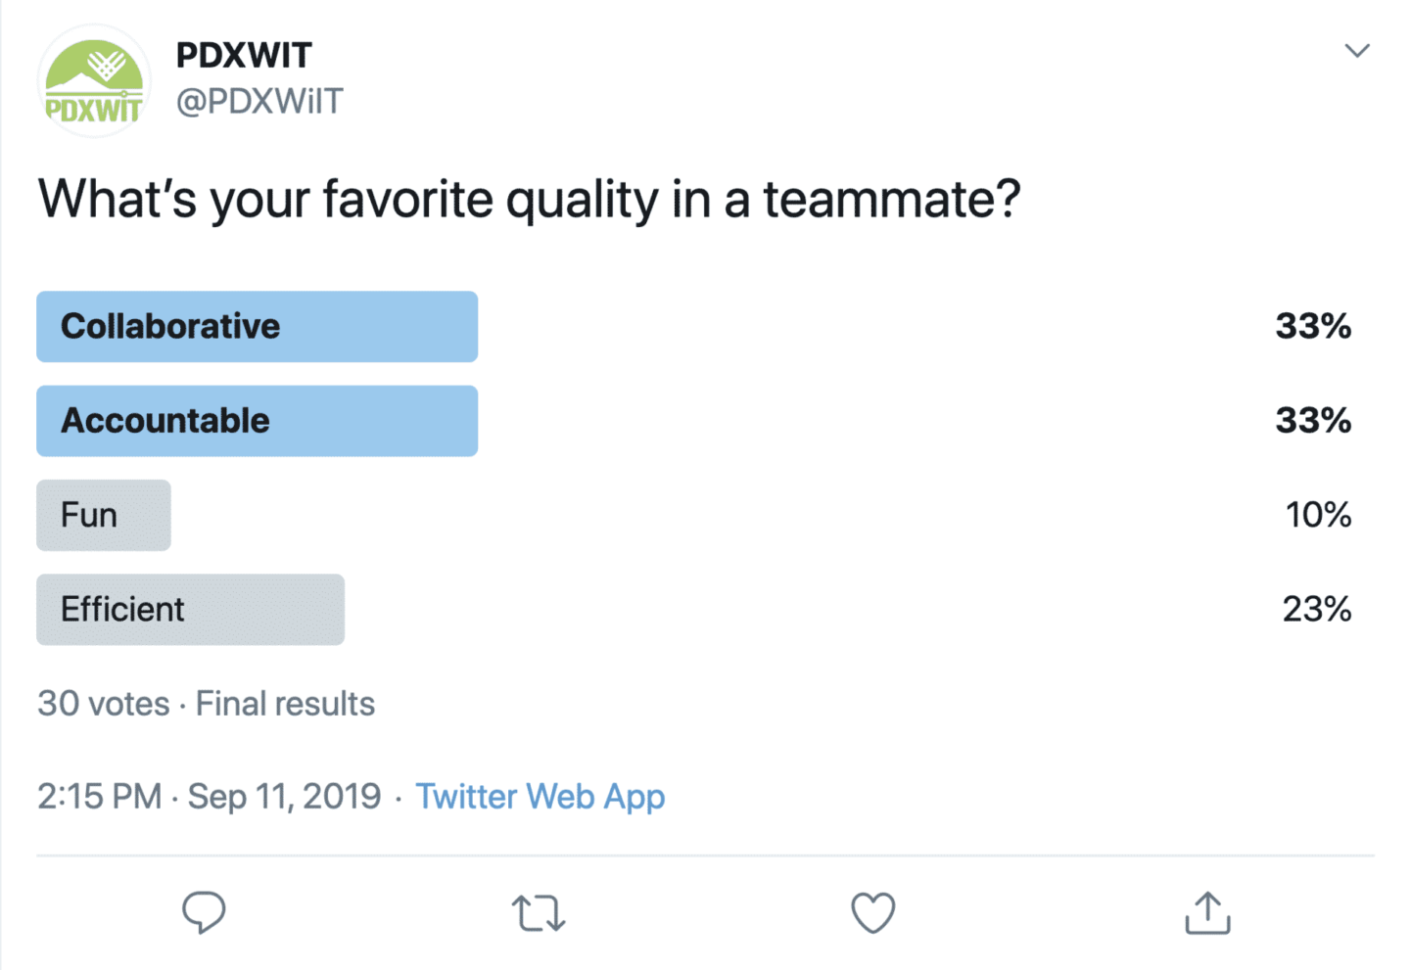Click the Final results label
Viewport: 1410px width, 970px height.
point(285,704)
